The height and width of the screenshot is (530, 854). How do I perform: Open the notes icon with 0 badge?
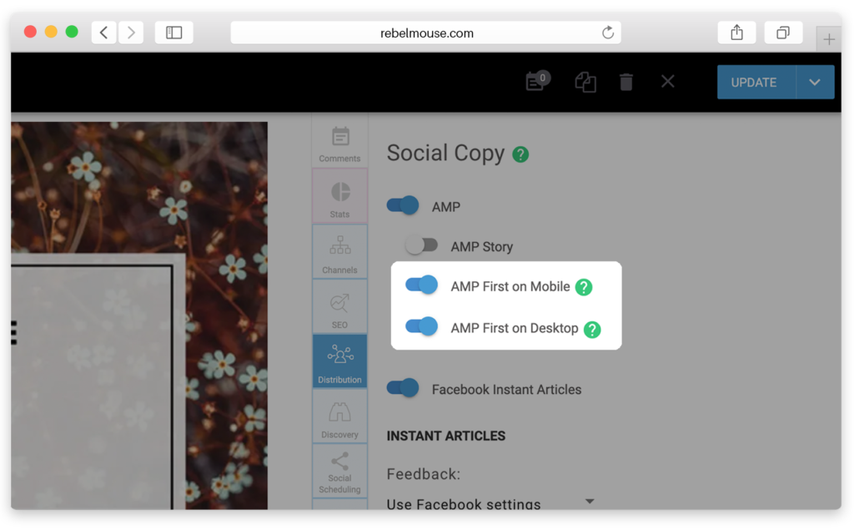537,81
